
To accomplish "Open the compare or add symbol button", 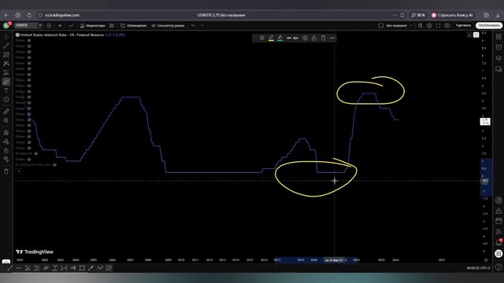I will [x=49, y=25].
